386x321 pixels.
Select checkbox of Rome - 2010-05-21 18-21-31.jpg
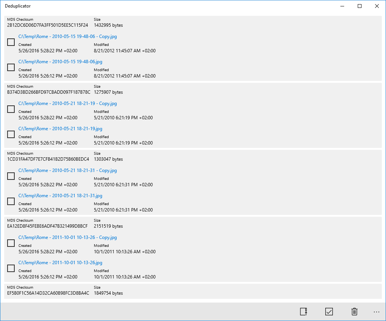pyautogui.click(x=11, y=201)
